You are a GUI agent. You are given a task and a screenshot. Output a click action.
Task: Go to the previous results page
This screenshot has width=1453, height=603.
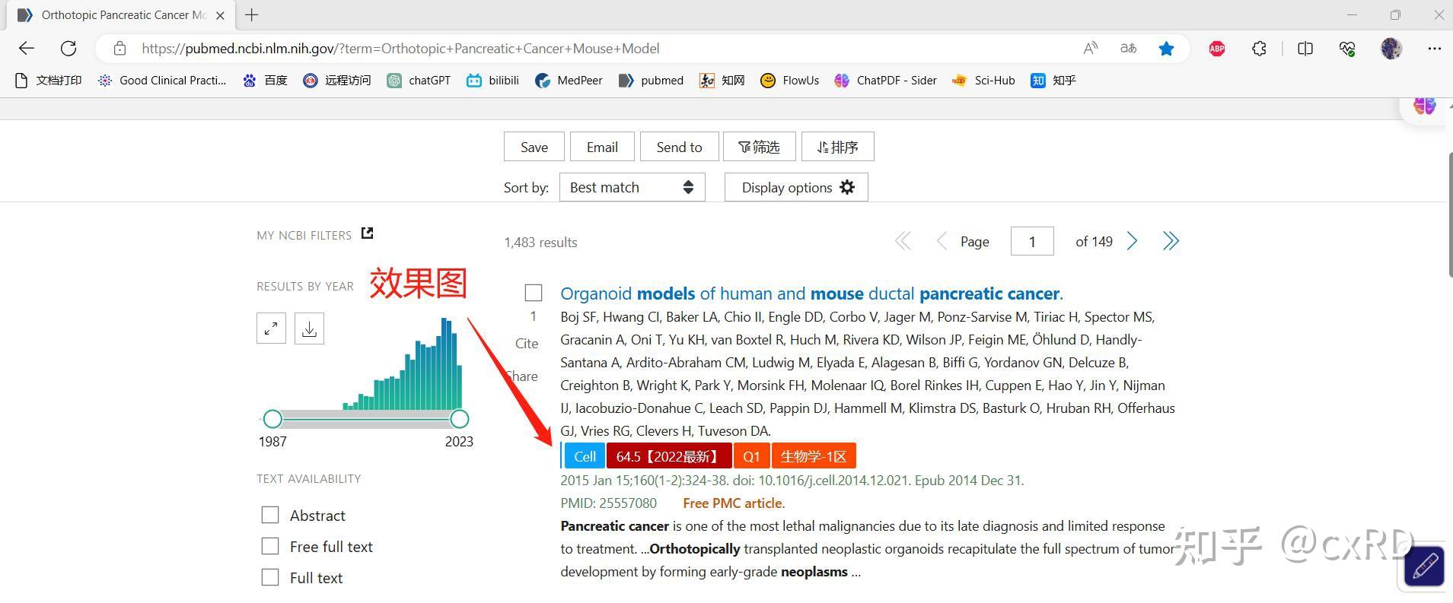(x=942, y=242)
